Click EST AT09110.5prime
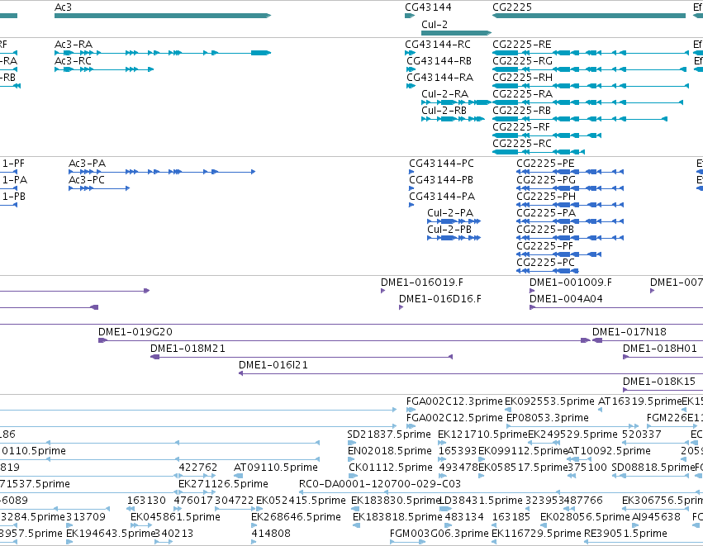This screenshot has width=703, height=546. (239, 476)
